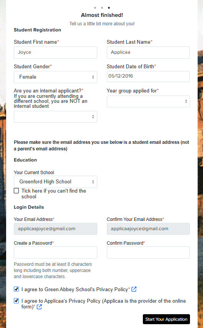Image resolution: width=203 pixels, height=328 pixels.
Task: Open Applicaa's Privacy Policy external link icon
Action: (39, 307)
